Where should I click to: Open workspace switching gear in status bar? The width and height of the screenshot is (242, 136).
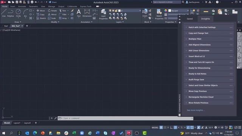pos(216,128)
